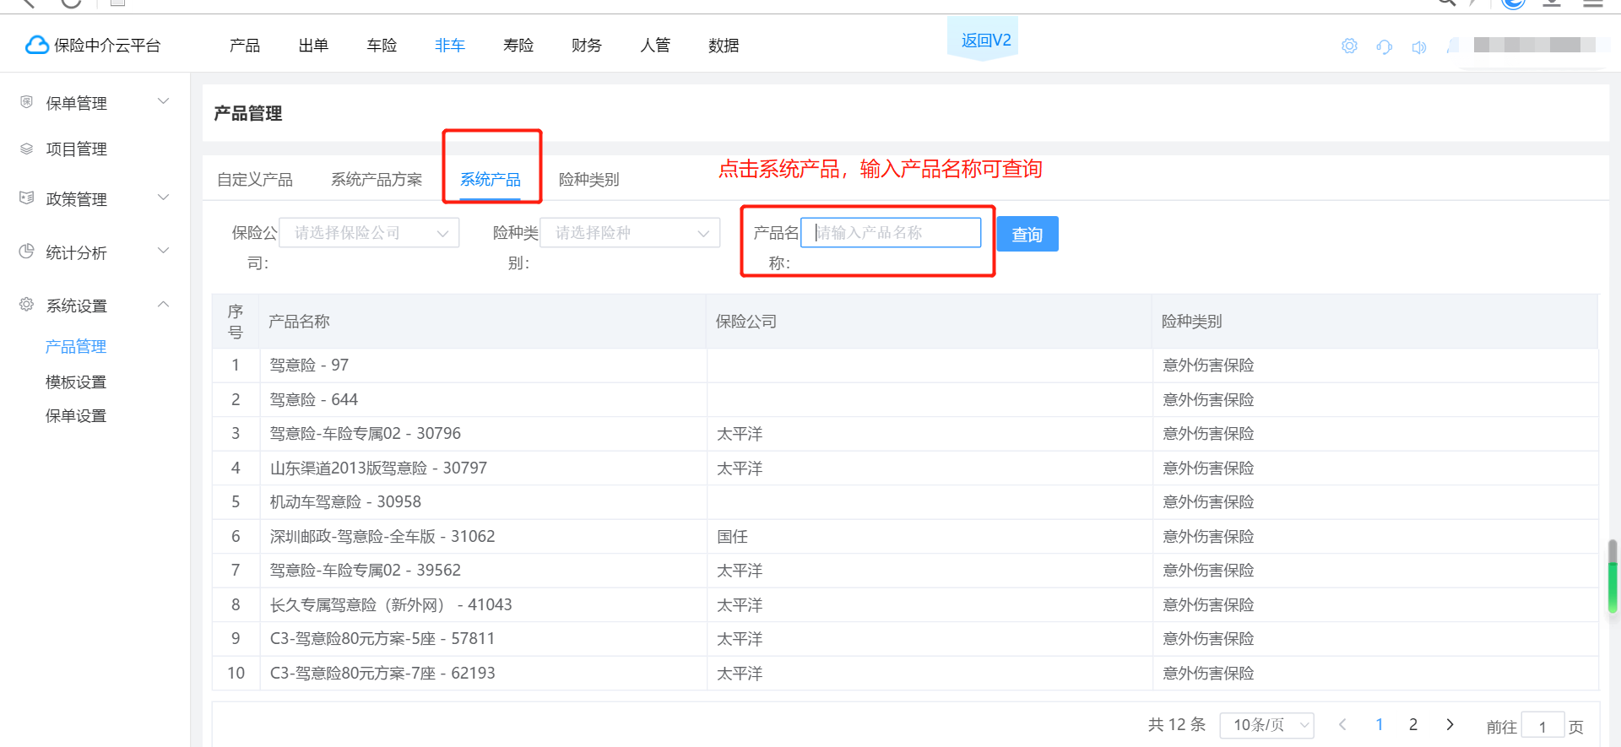Image resolution: width=1621 pixels, height=747 pixels.
Task: Open 保单设置 in sidebar submenu
Action: (76, 416)
